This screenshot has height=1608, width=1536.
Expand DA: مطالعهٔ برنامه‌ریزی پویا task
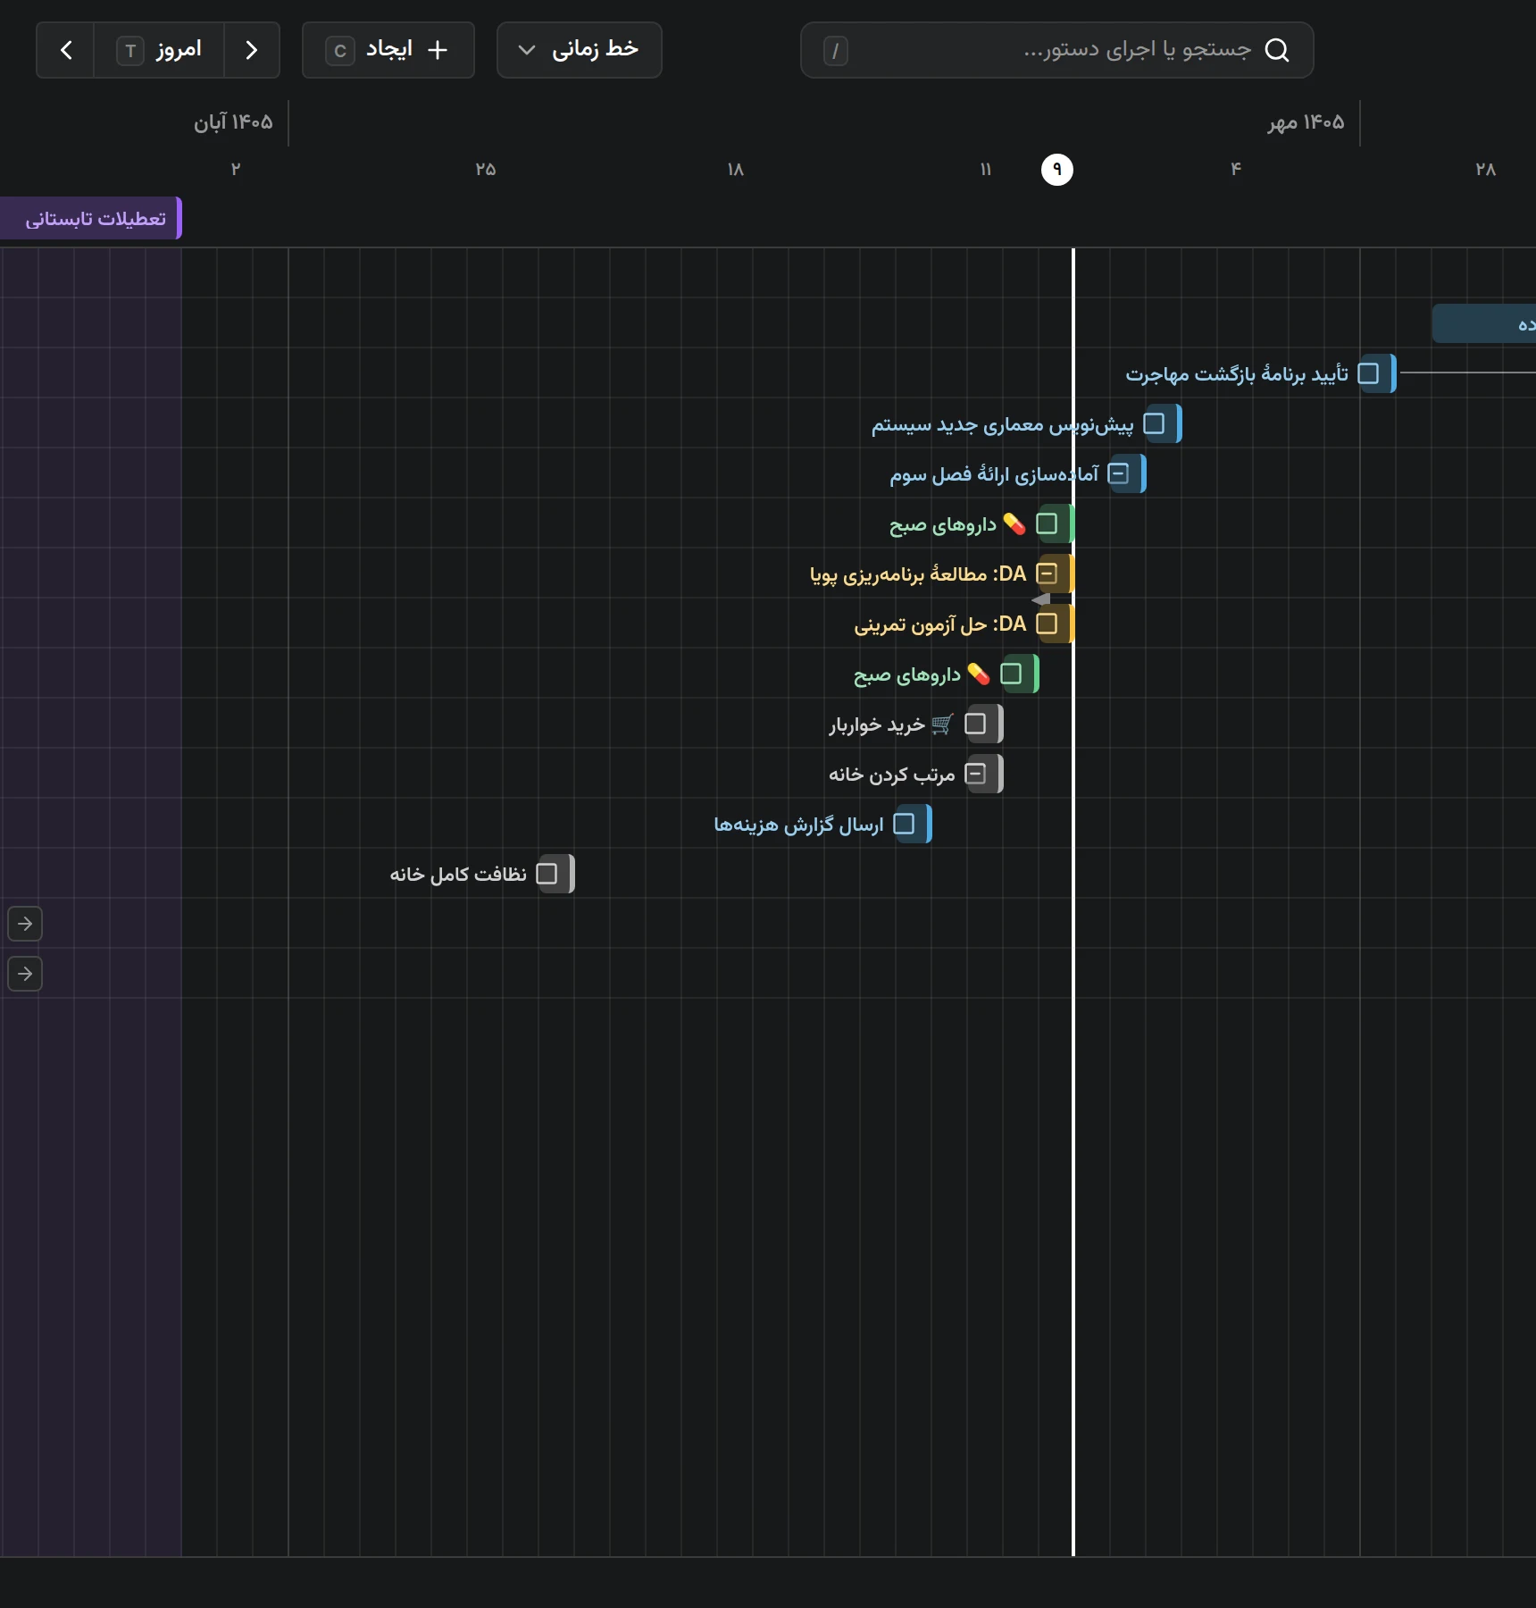pyautogui.click(x=1047, y=574)
